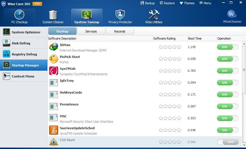Open the Privacy Protector section
Screen dimensions: 246x149
click(120, 17)
